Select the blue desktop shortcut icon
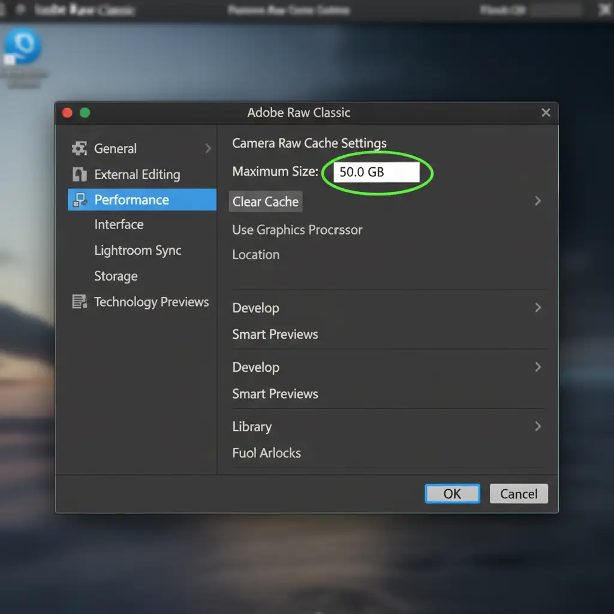Image resolution: width=614 pixels, height=614 pixels. 23,47
